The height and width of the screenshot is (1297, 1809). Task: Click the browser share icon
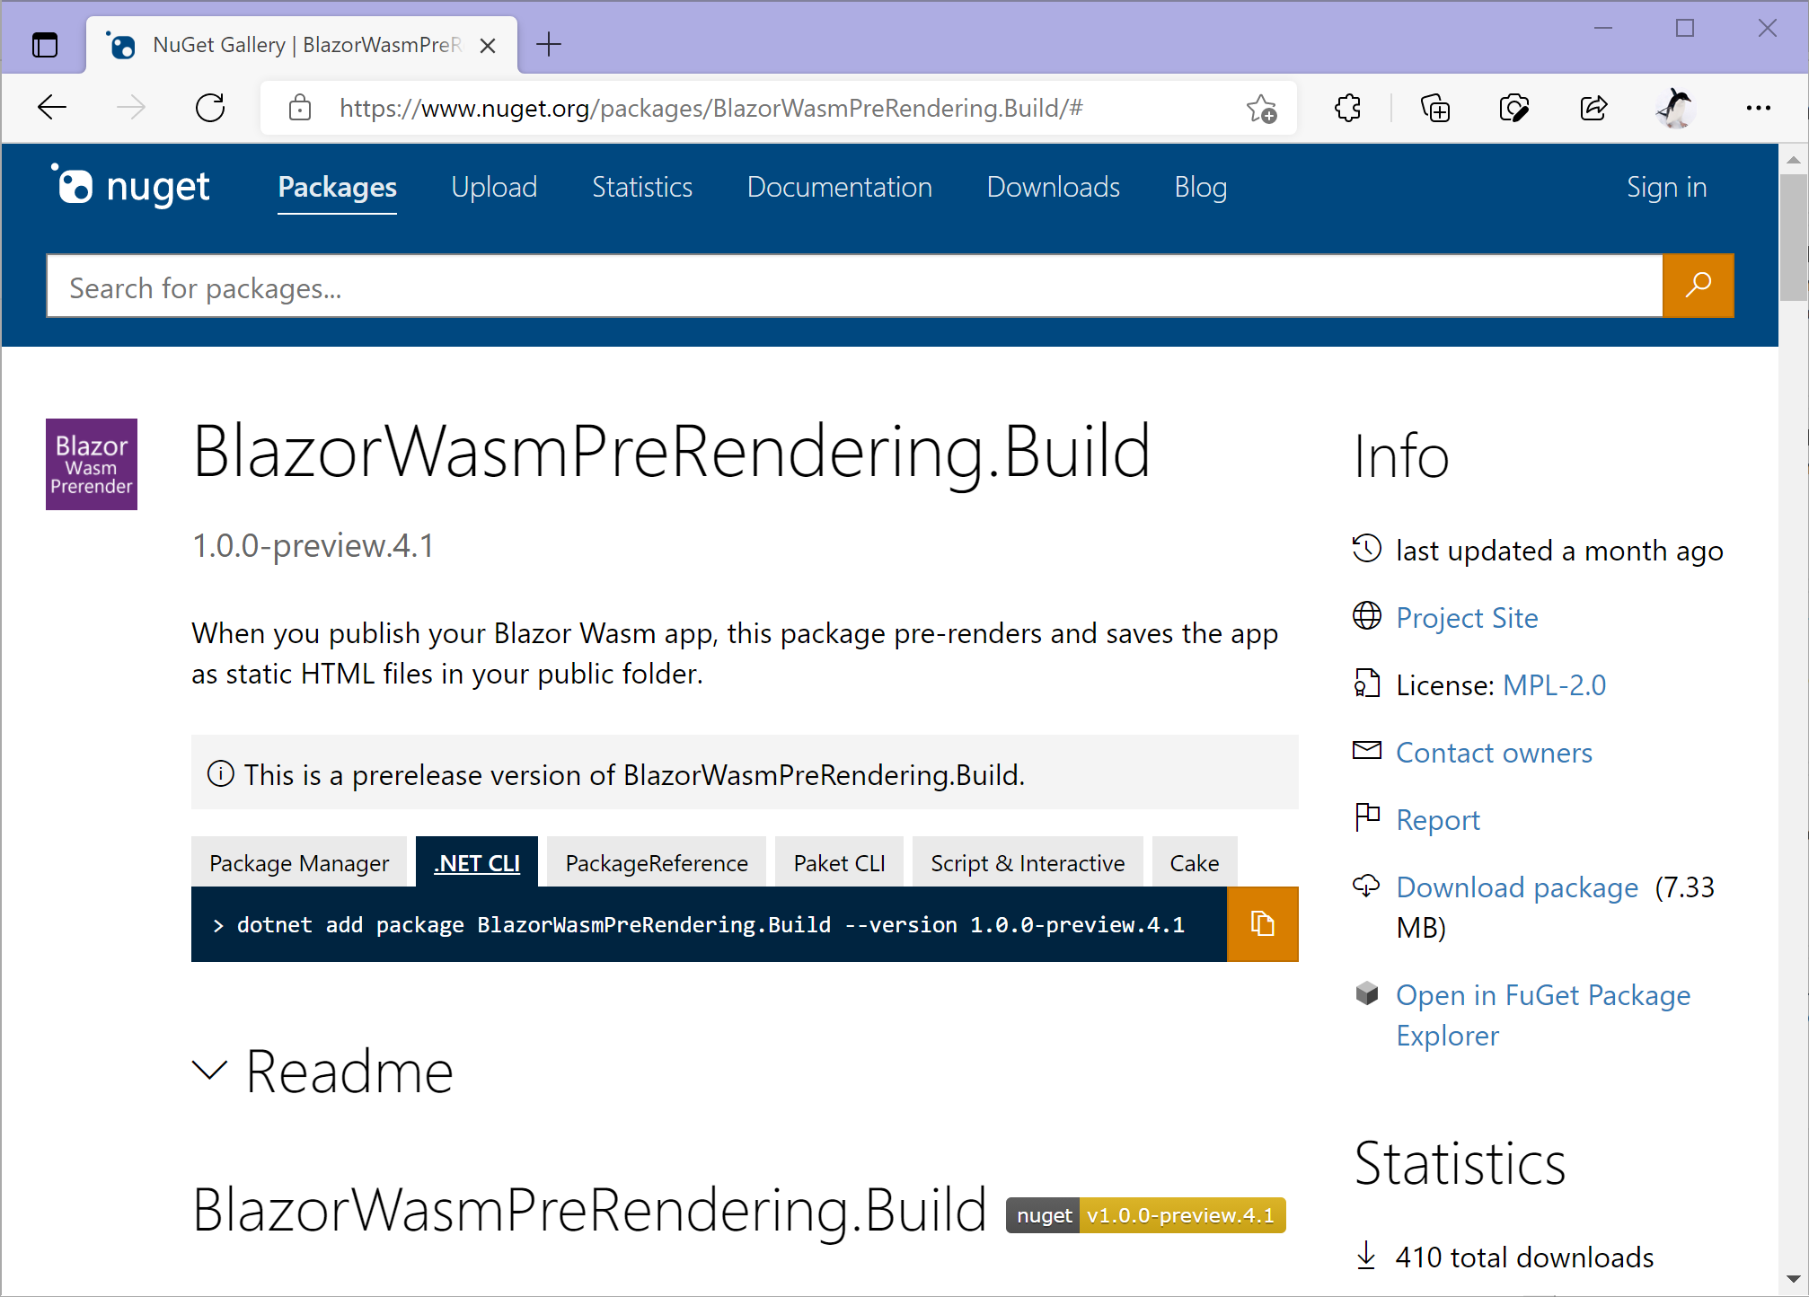click(1593, 108)
